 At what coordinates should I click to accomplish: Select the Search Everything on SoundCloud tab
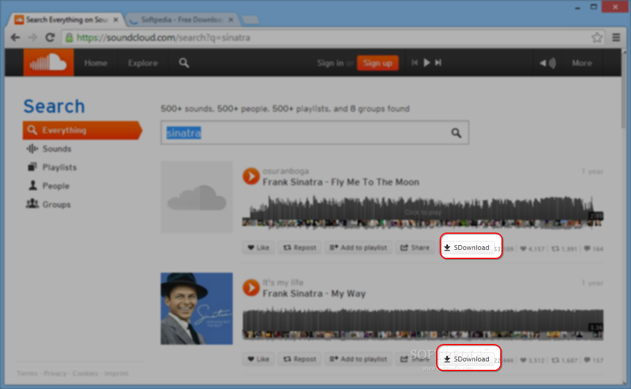tap(67, 20)
